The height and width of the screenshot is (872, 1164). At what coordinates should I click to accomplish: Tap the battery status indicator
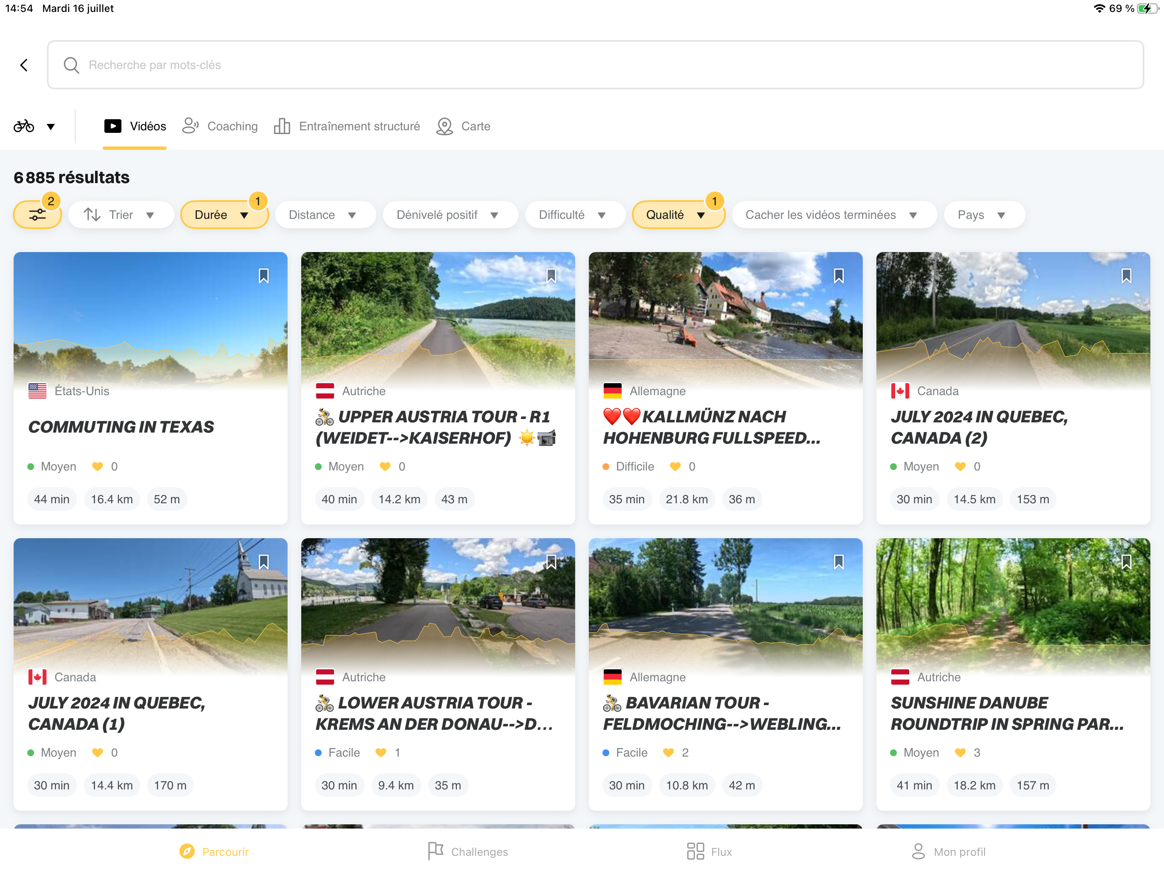coord(1148,9)
